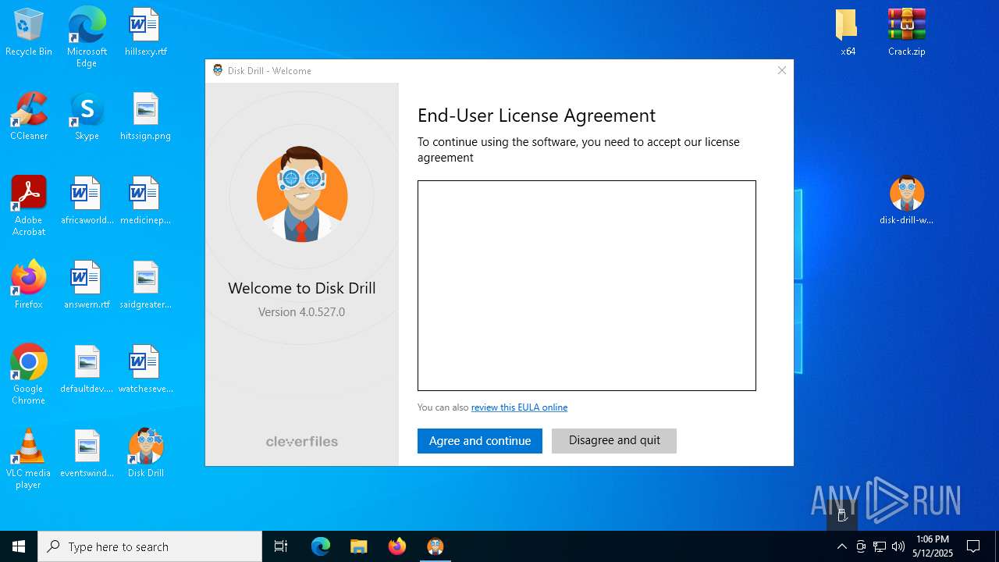Open the volume tray icon

[x=898, y=546]
